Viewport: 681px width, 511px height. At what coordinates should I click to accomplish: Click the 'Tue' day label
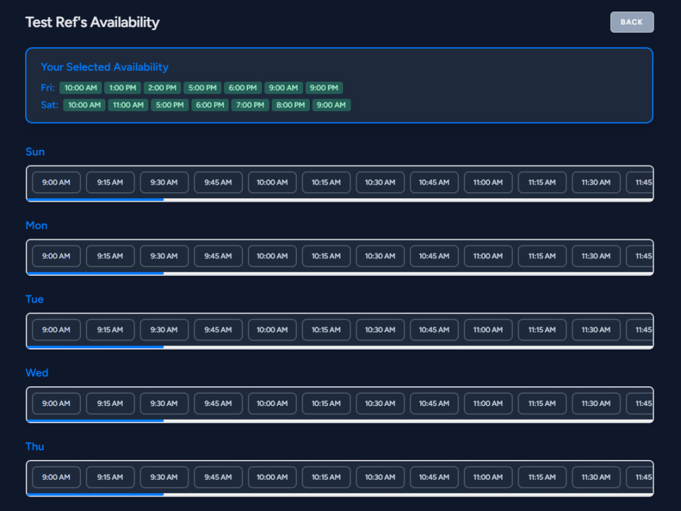34,299
